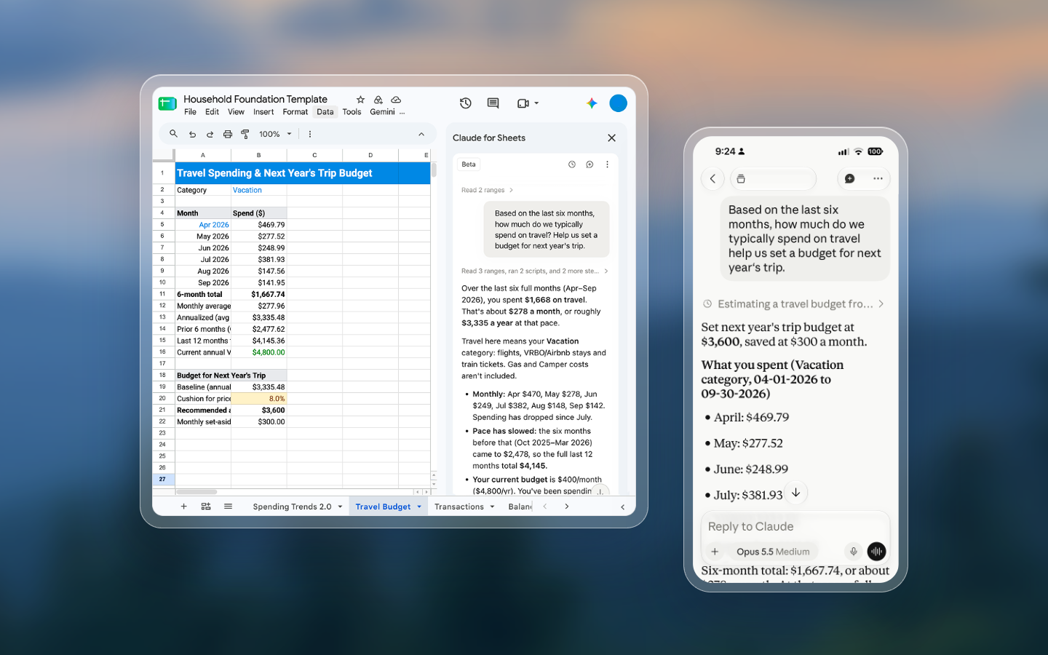
Task: Redo the action in Sheets toolbar
Action: [x=210, y=134]
